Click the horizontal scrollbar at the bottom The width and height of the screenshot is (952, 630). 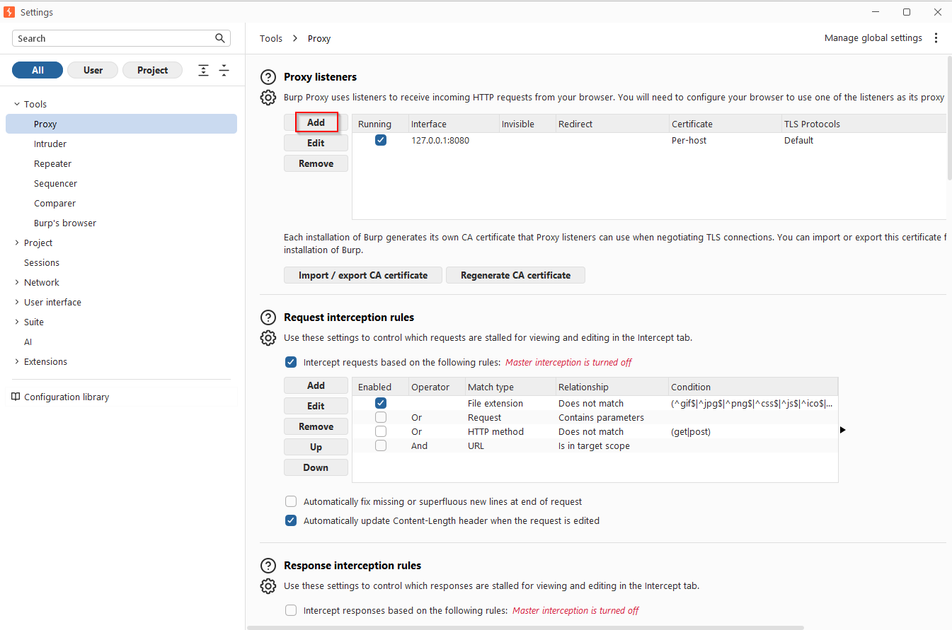pyautogui.click(x=525, y=627)
